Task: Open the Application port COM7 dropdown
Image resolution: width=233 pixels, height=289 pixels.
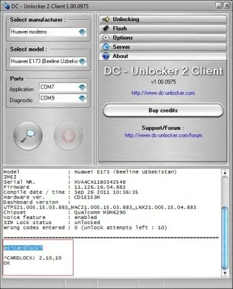Action: click(x=63, y=87)
